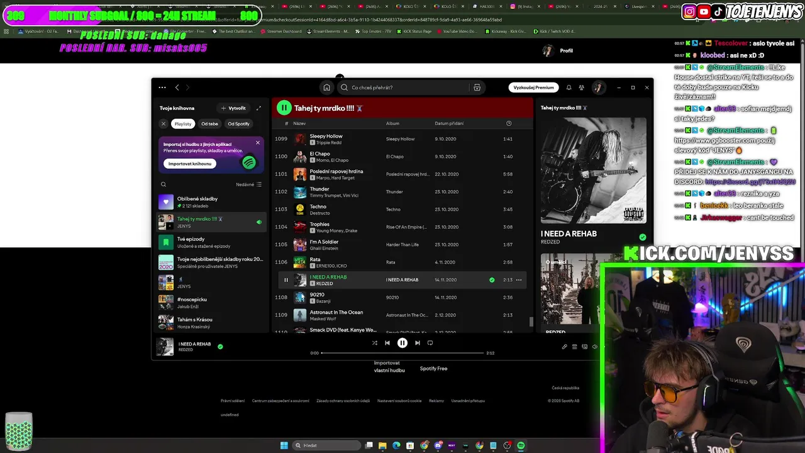
Task: Open the #noscepicku playlist
Action: [211, 303]
